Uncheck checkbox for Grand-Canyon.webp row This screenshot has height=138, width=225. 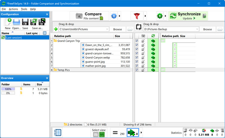[137, 57]
